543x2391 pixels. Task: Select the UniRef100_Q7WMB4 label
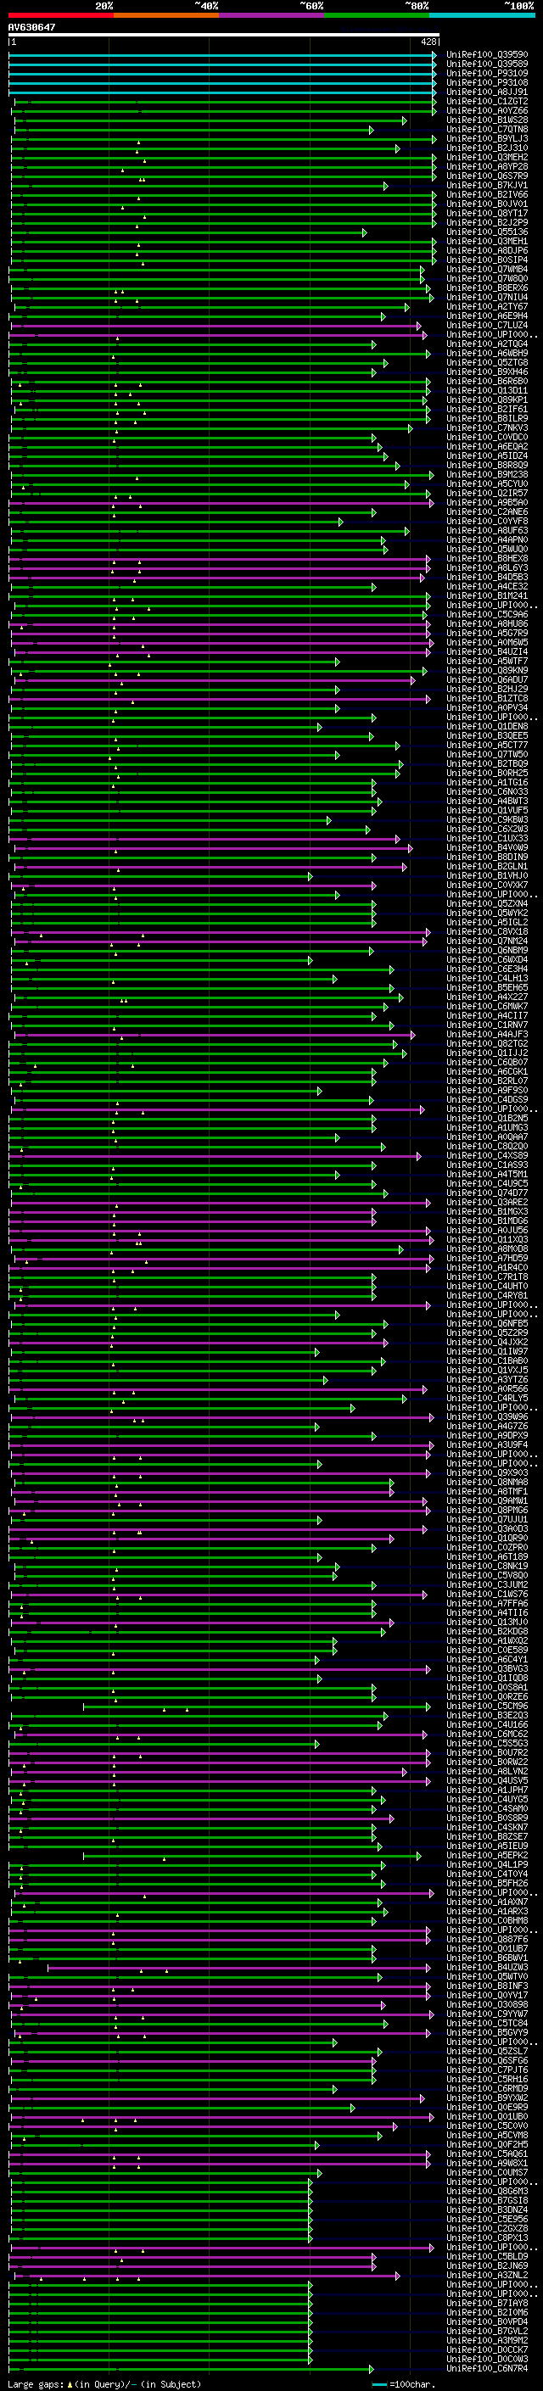[487, 269]
